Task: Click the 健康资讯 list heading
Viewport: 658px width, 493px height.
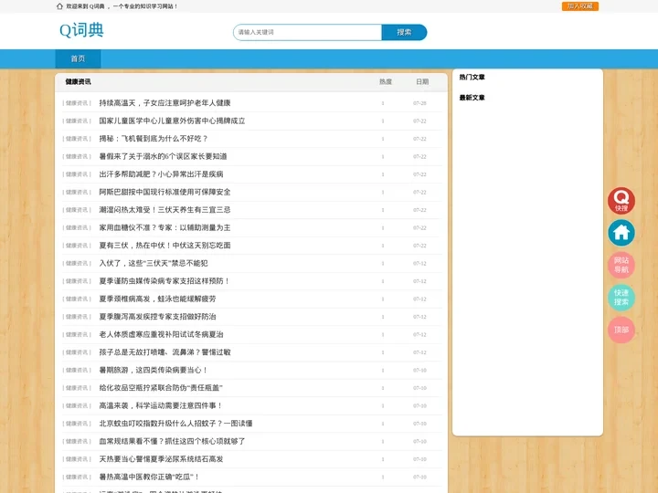Action: pyautogui.click(x=78, y=82)
